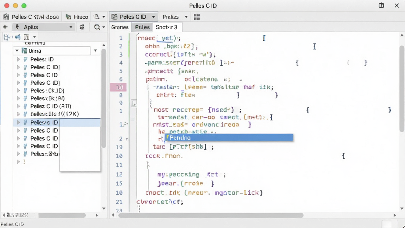Click the tree panel horizontal scrollbar right arrow
Screen dimensions: 405x228
[x=97, y=215]
